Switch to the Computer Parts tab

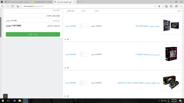(42, 2)
